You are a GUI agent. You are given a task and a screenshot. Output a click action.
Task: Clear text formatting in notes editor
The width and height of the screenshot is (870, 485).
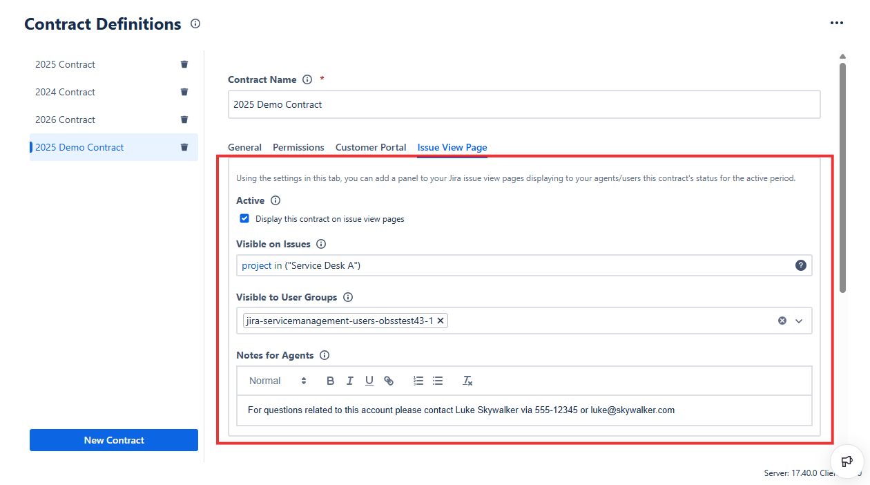tap(467, 381)
